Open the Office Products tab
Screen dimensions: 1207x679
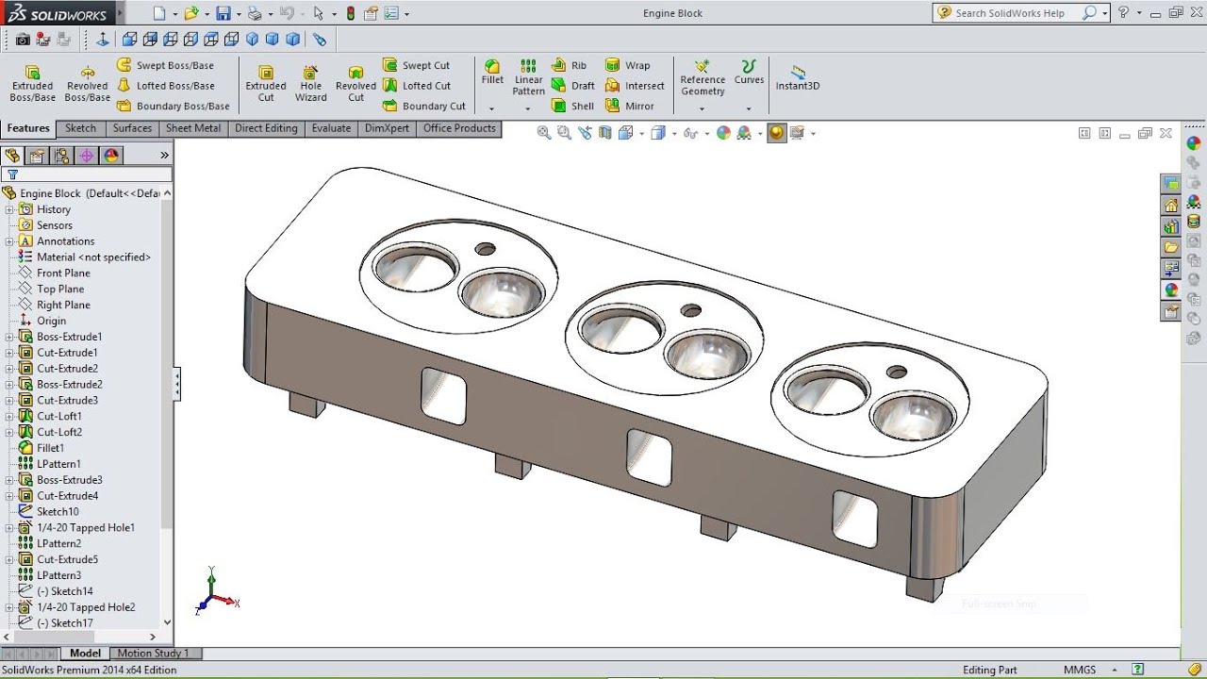click(x=459, y=128)
